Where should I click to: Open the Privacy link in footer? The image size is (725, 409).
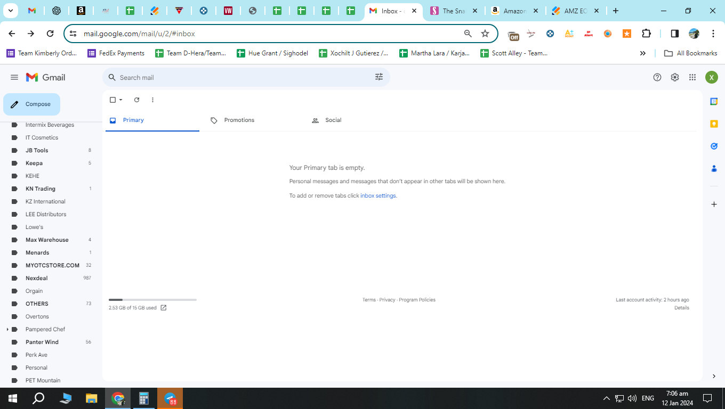[x=388, y=300]
